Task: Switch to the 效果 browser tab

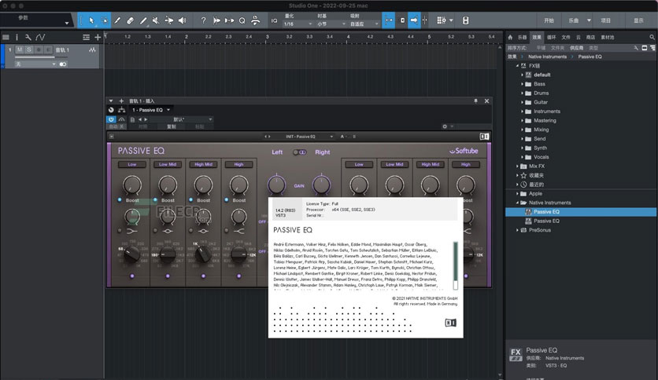Action: tap(537, 37)
